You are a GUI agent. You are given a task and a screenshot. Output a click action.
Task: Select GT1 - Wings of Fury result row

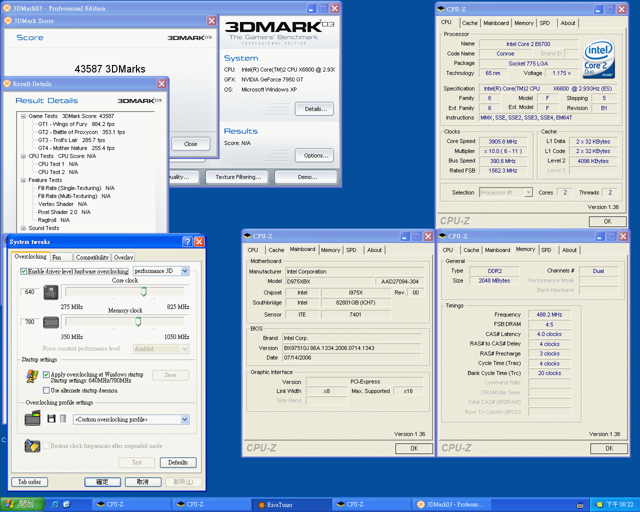coord(76,124)
